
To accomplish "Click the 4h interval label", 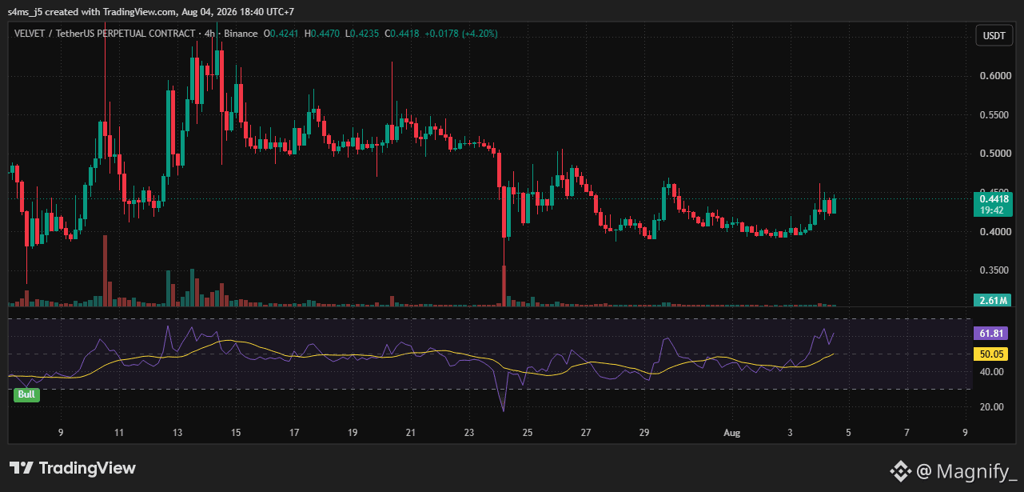I will (209, 34).
